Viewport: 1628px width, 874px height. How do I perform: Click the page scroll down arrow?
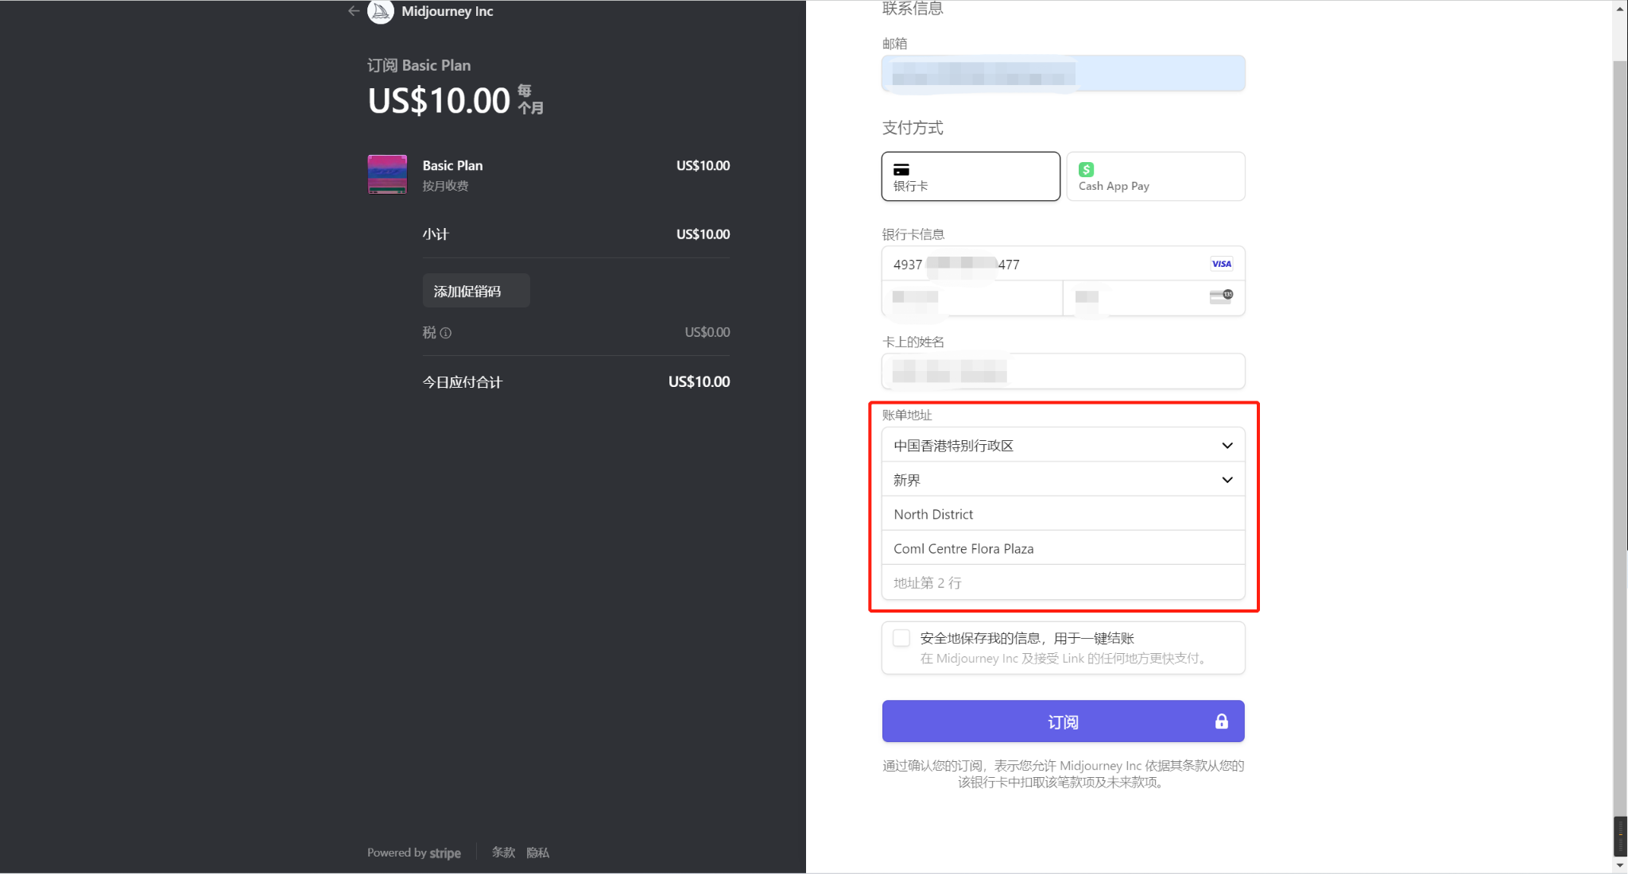tap(1620, 864)
